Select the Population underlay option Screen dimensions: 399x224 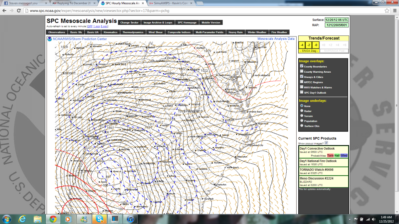pyautogui.click(x=302, y=121)
